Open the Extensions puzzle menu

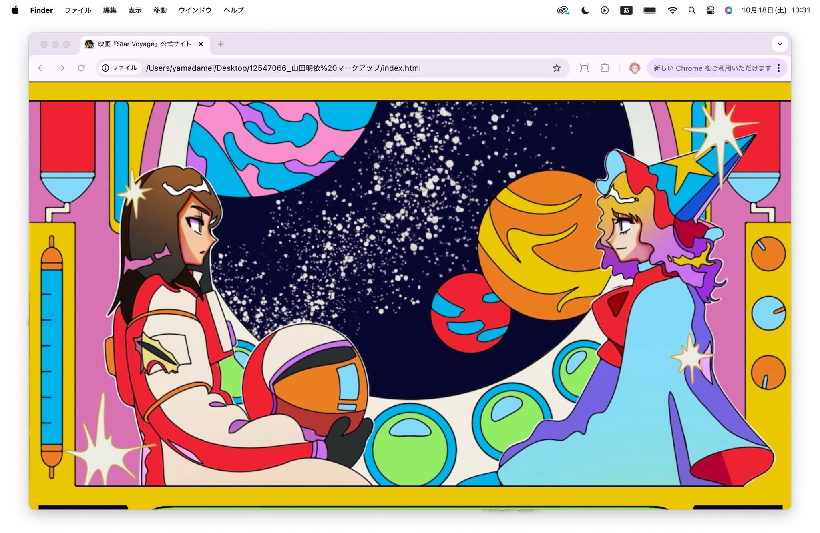click(605, 68)
